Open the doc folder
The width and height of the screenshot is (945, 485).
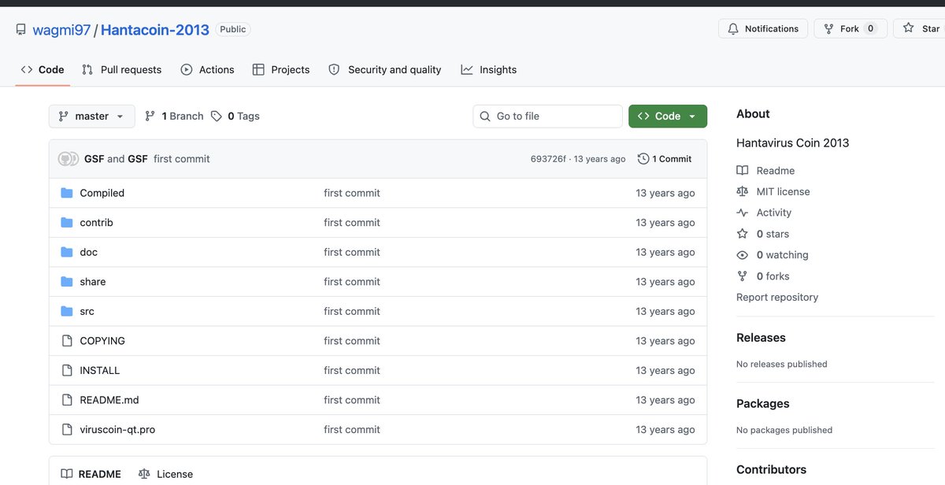[89, 252]
